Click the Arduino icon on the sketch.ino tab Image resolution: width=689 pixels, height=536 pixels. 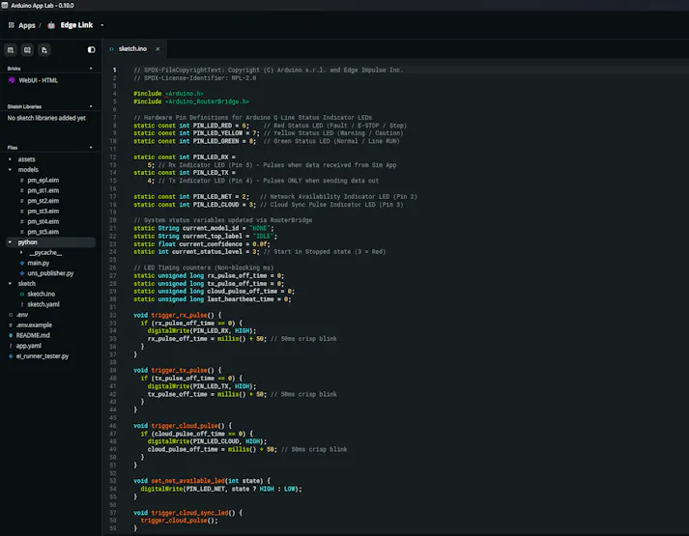(x=111, y=49)
